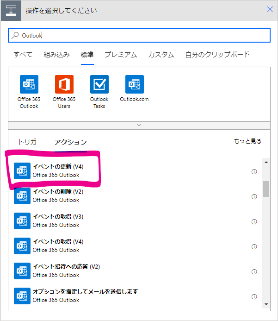The width and height of the screenshot is (278, 321).
Task: Select the Outlook Tasks connector icon
Action: click(x=99, y=84)
